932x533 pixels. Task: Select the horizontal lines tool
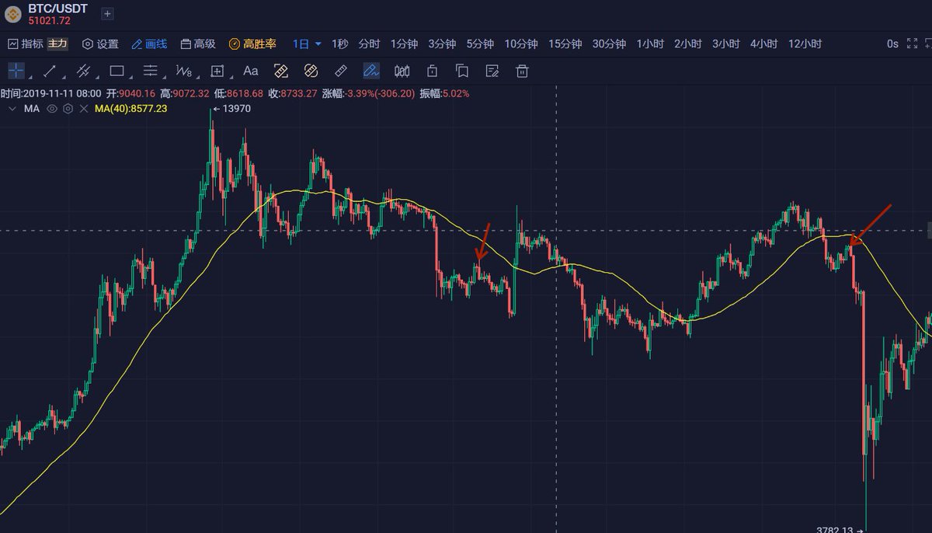point(150,71)
